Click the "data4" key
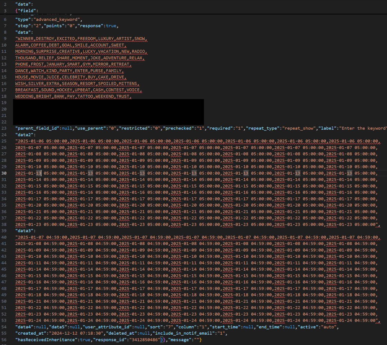 24,327
